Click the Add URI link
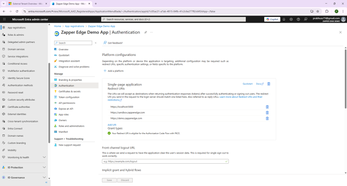 point(112,125)
